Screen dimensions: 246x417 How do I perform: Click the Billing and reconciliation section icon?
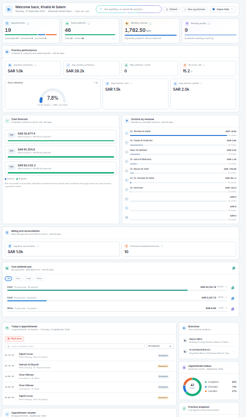[7, 232]
